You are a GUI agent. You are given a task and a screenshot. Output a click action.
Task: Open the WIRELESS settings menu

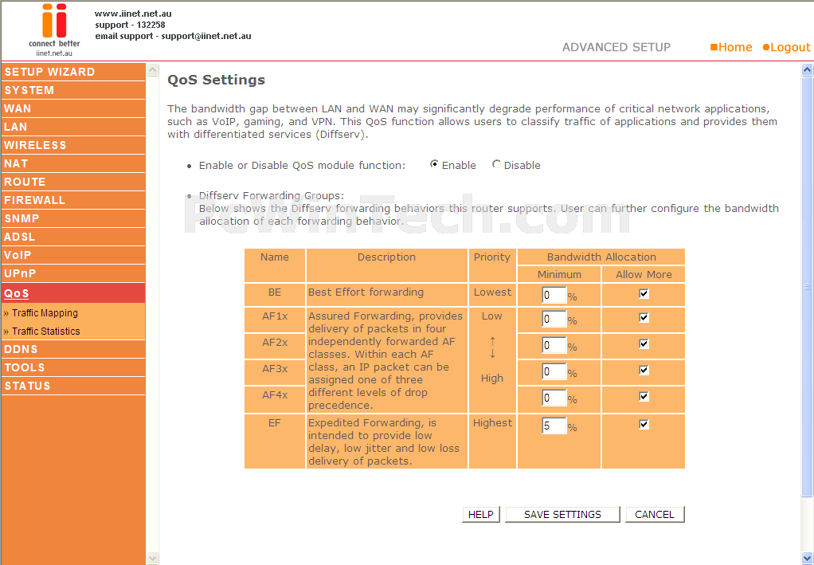tap(73, 145)
